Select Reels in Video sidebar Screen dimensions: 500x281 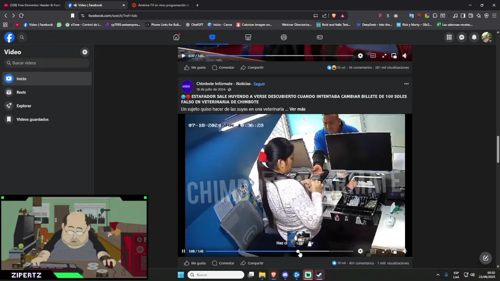pos(47,92)
